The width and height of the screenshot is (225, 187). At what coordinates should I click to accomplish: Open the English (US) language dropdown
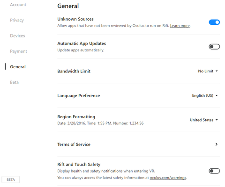click(x=205, y=95)
